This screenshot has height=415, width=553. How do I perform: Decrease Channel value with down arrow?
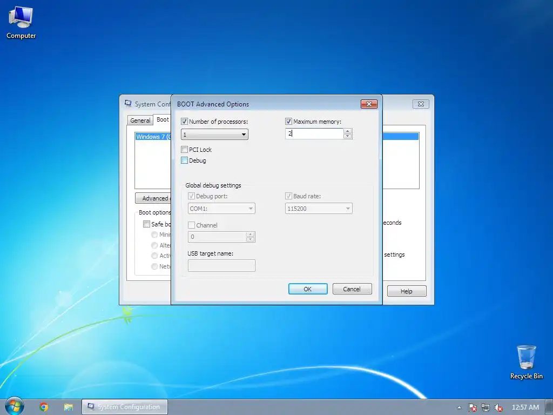coord(251,239)
